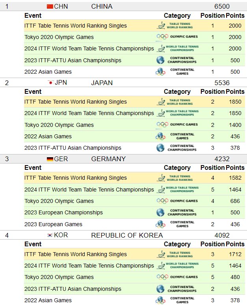Select the JPN country code
This screenshot has height=305, width=247.
click(x=61, y=83)
